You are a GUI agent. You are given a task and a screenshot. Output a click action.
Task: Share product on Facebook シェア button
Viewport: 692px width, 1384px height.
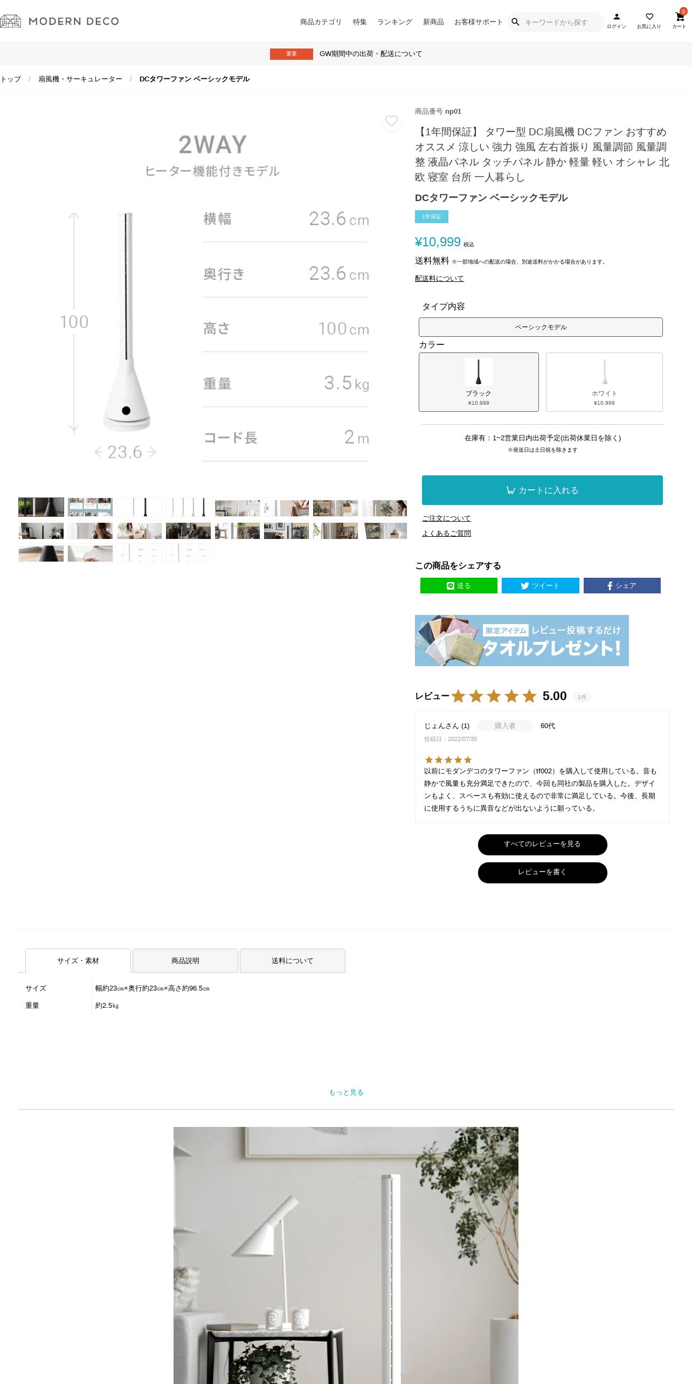tap(622, 586)
